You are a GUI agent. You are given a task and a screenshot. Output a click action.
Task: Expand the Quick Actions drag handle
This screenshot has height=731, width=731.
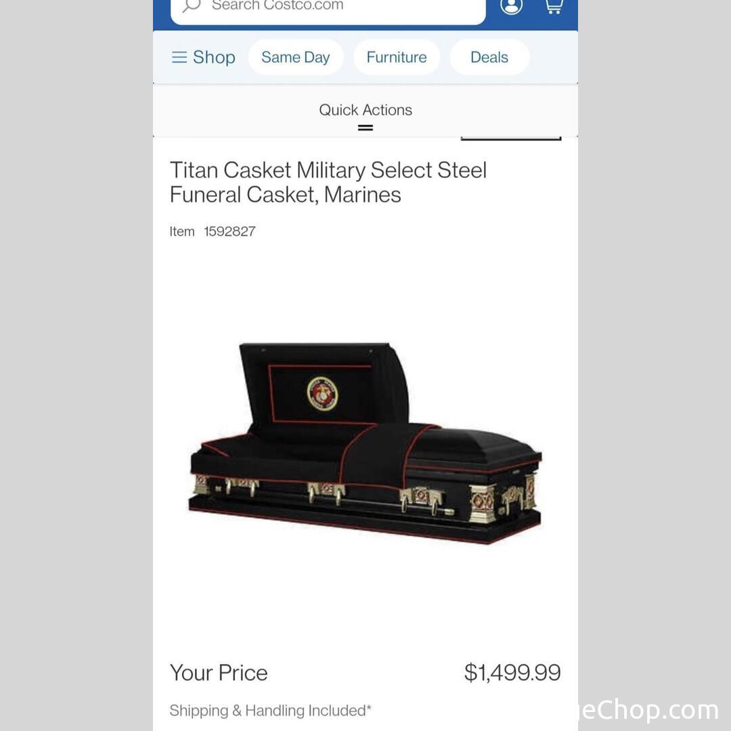tap(365, 128)
